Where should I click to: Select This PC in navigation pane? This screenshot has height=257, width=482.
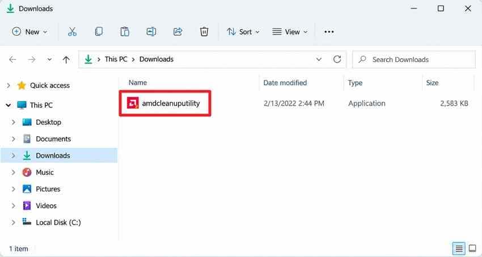41,105
